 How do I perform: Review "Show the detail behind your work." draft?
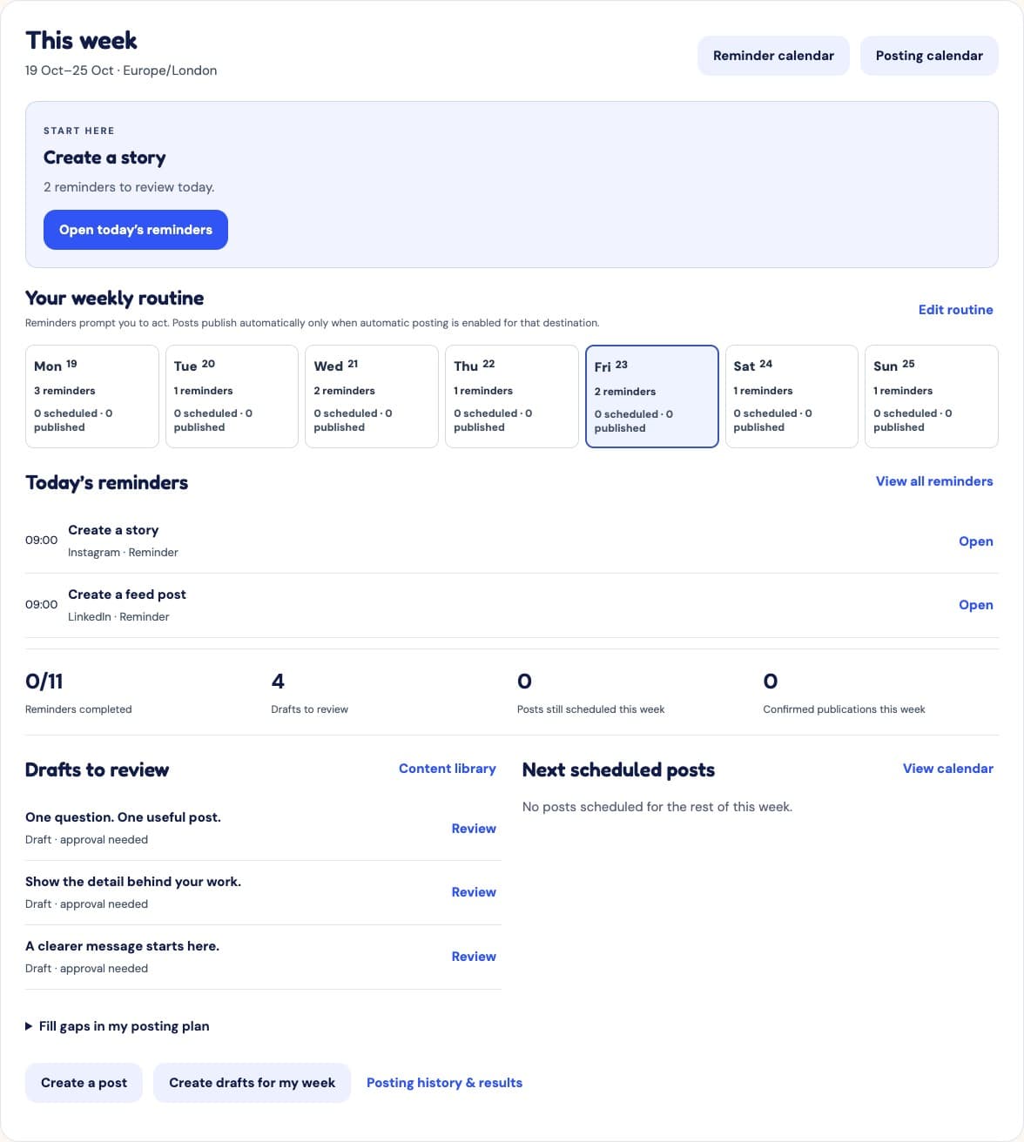click(474, 892)
